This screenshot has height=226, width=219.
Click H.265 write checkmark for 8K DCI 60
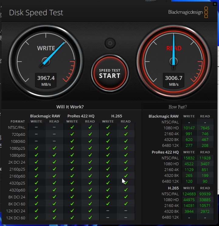coord(108,204)
